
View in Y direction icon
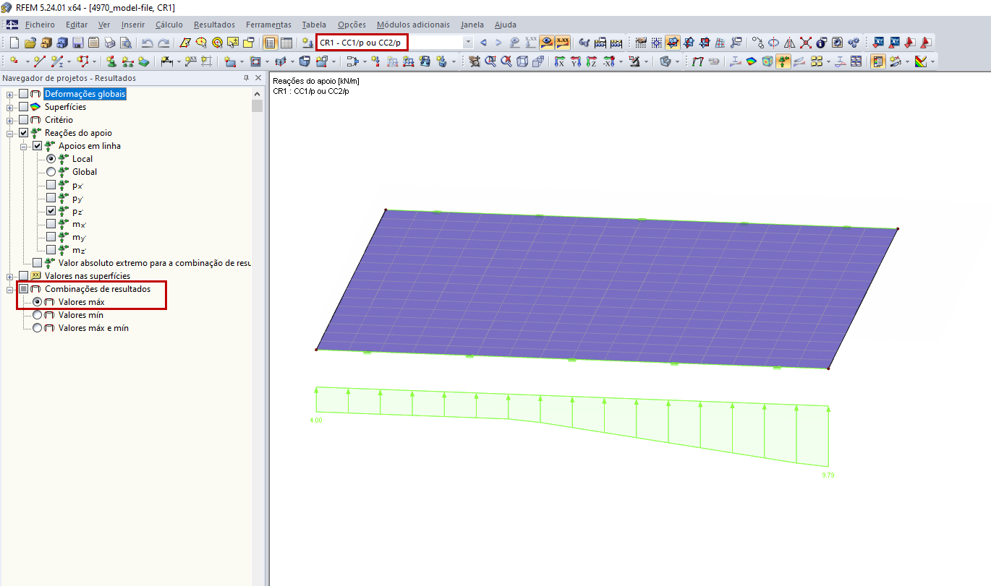(x=575, y=61)
